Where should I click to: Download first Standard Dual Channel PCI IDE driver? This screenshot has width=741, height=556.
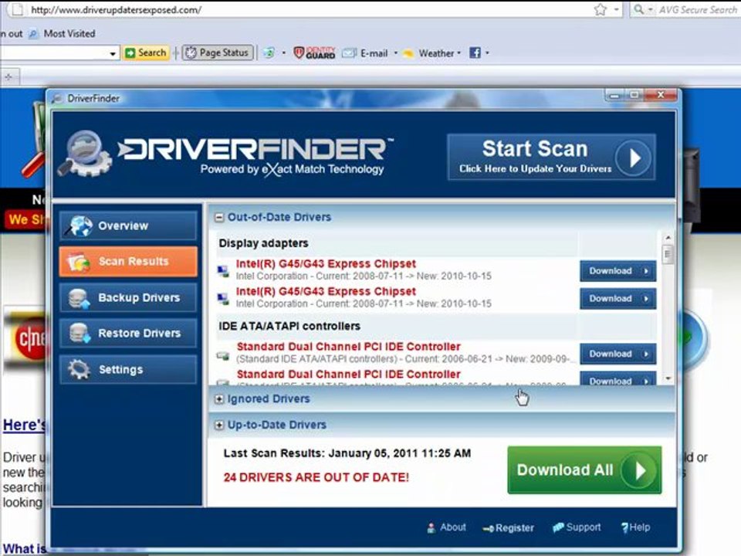617,354
